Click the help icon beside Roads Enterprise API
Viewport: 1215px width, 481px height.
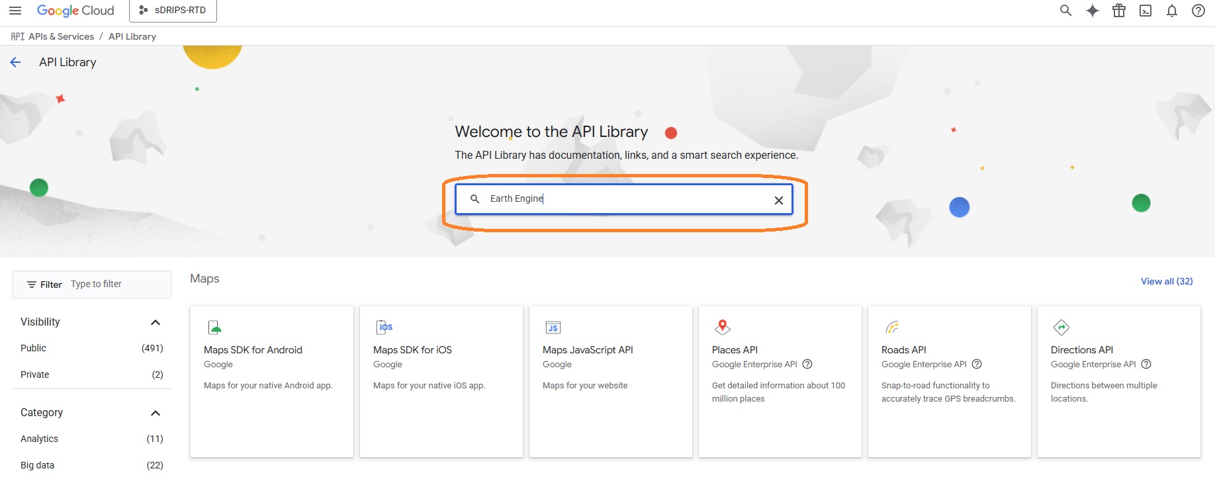(x=977, y=364)
